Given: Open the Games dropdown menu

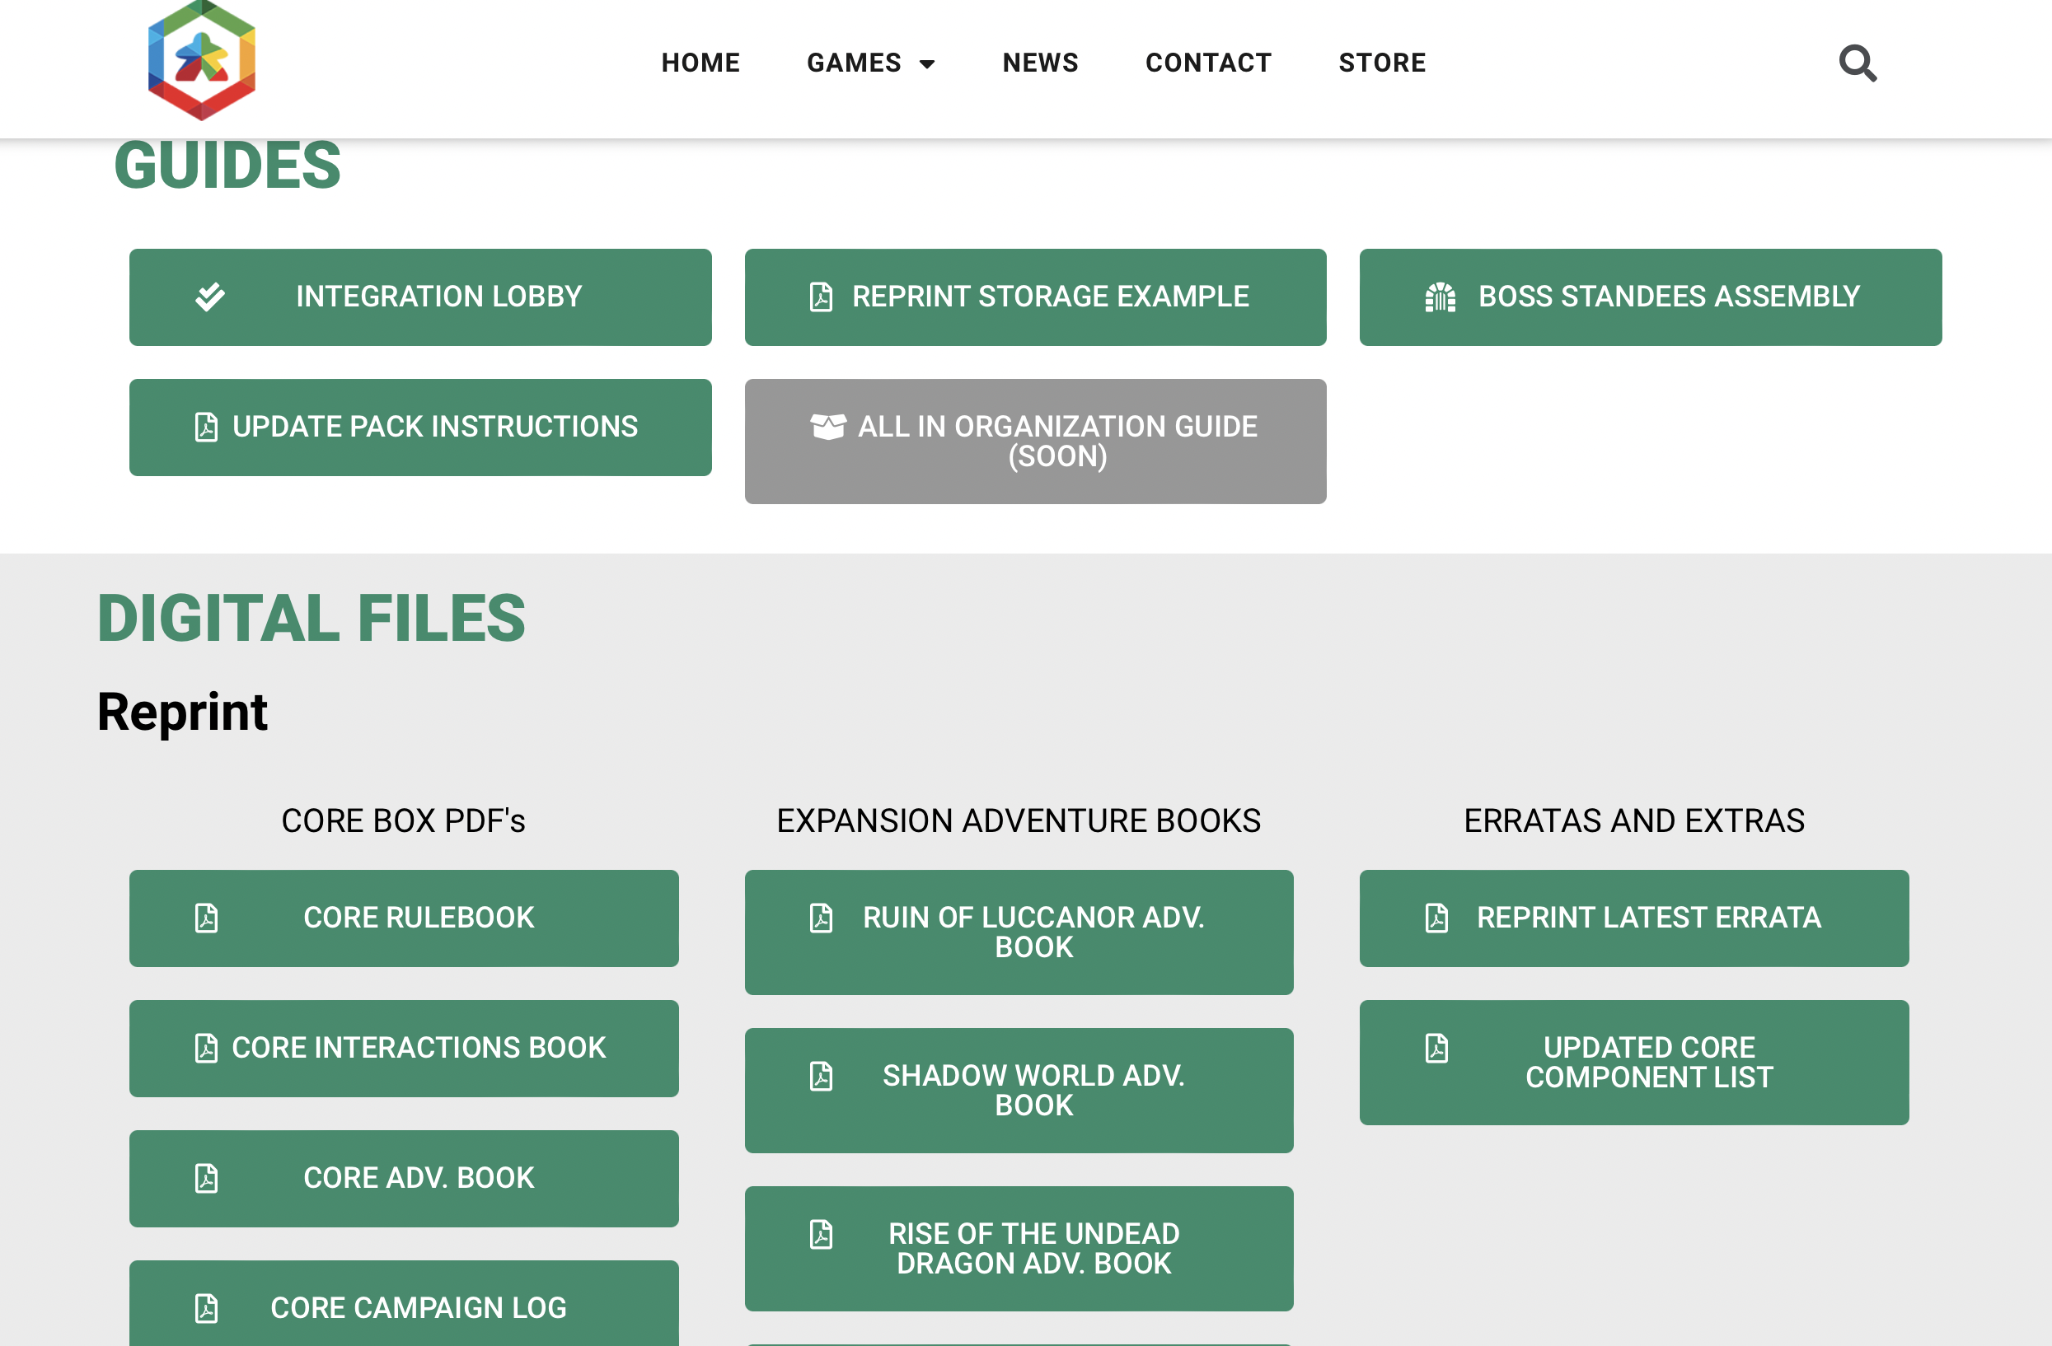Looking at the screenshot, I should [873, 63].
